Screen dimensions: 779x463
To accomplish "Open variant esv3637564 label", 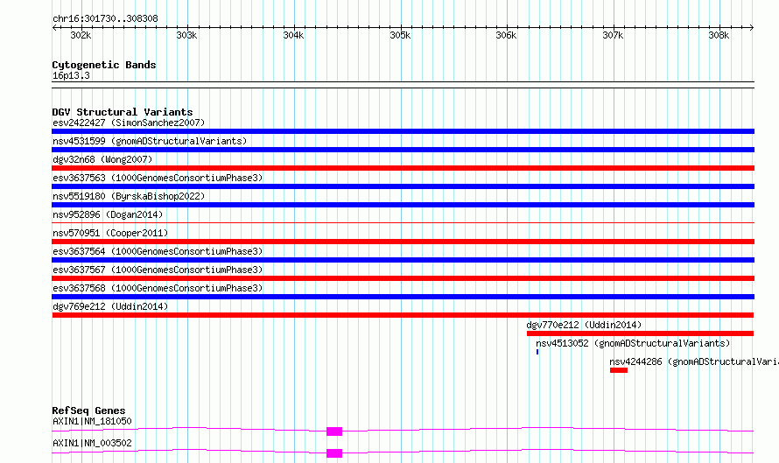I will tap(158, 251).
